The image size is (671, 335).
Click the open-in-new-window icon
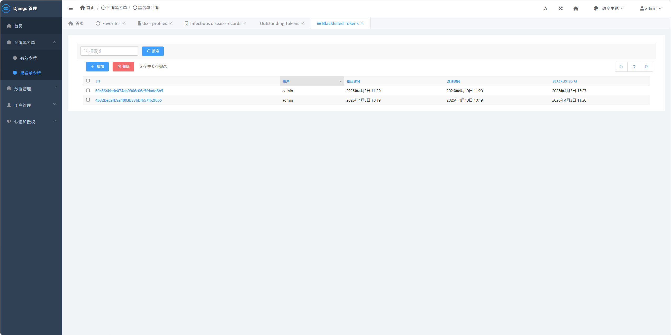coord(647,67)
